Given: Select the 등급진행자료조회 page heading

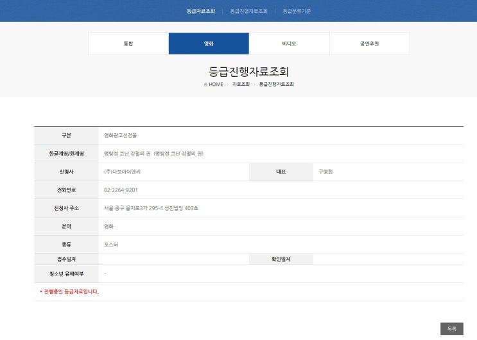Looking at the screenshot, I should pyautogui.click(x=248, y=72).
